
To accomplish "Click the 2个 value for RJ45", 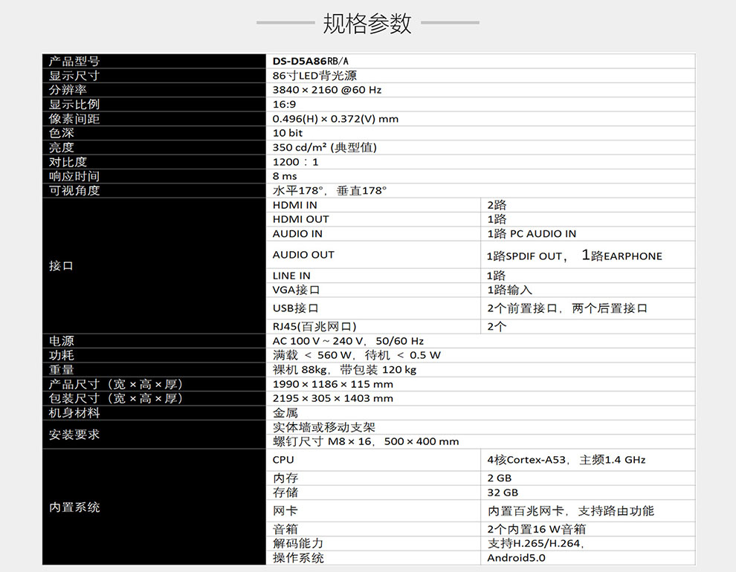I will [497, 327].
